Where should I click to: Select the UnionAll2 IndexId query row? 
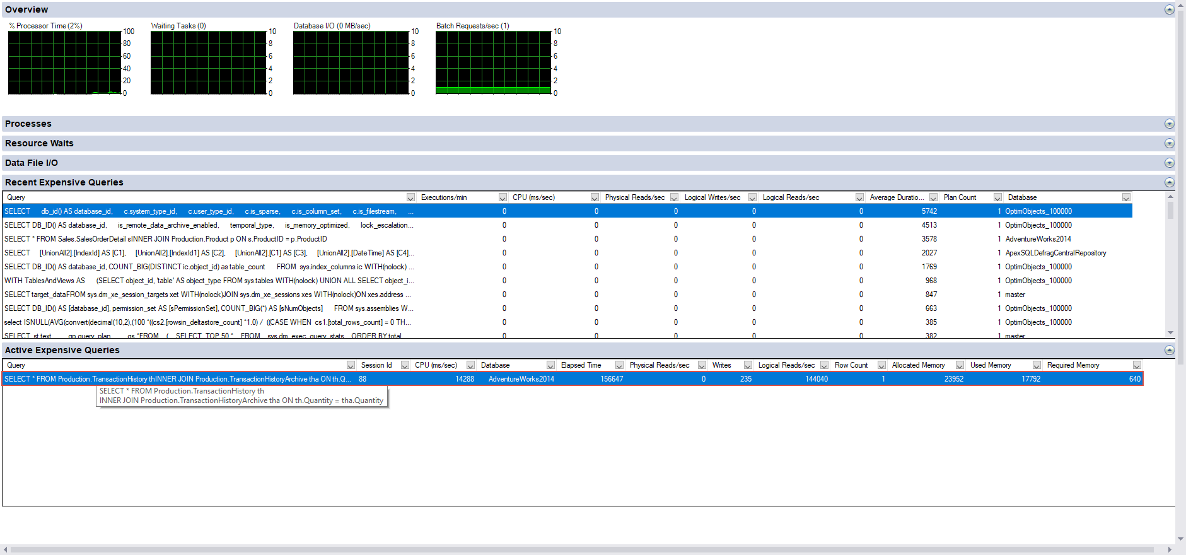tap(567, 253)
